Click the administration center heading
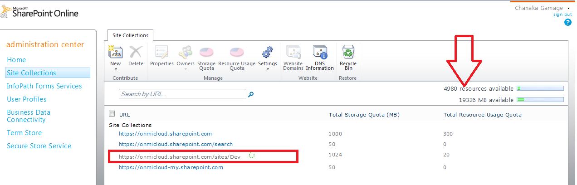 coord(45,44)
